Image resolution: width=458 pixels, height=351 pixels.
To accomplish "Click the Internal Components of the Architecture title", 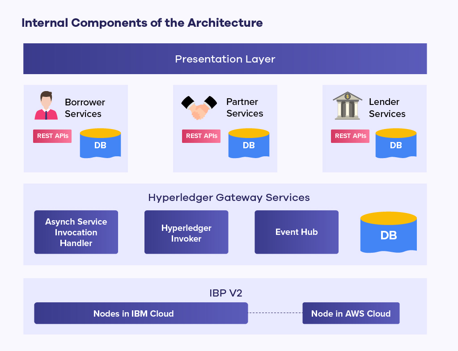I will point(142,23).
